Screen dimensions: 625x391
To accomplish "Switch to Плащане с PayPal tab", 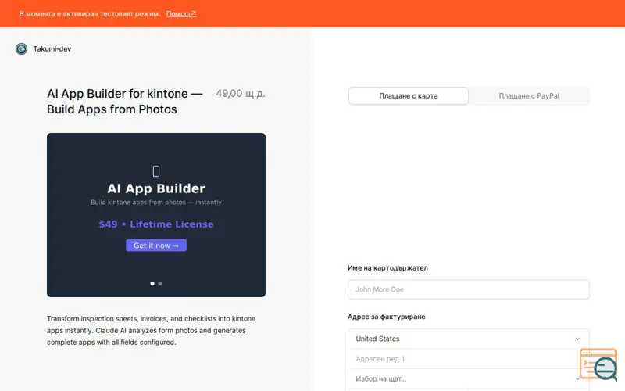I will (529, 95).
